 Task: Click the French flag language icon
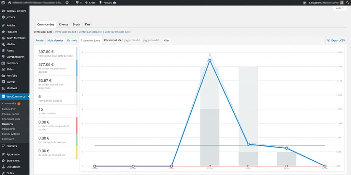tap(100, 3)
